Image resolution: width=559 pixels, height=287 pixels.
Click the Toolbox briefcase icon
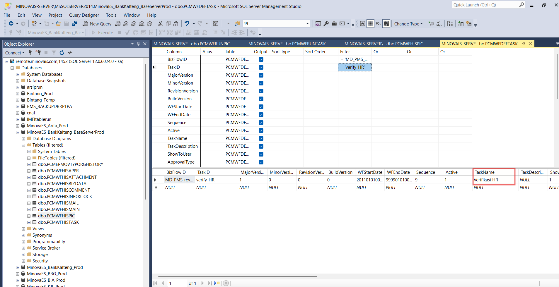334,24
